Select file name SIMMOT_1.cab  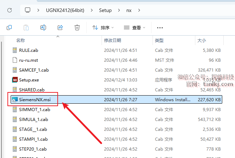35,109
